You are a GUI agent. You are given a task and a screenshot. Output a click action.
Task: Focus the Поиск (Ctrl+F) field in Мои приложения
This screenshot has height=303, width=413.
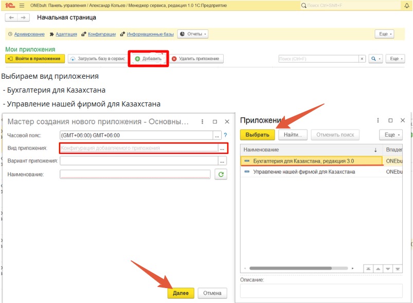click(318, 59)
